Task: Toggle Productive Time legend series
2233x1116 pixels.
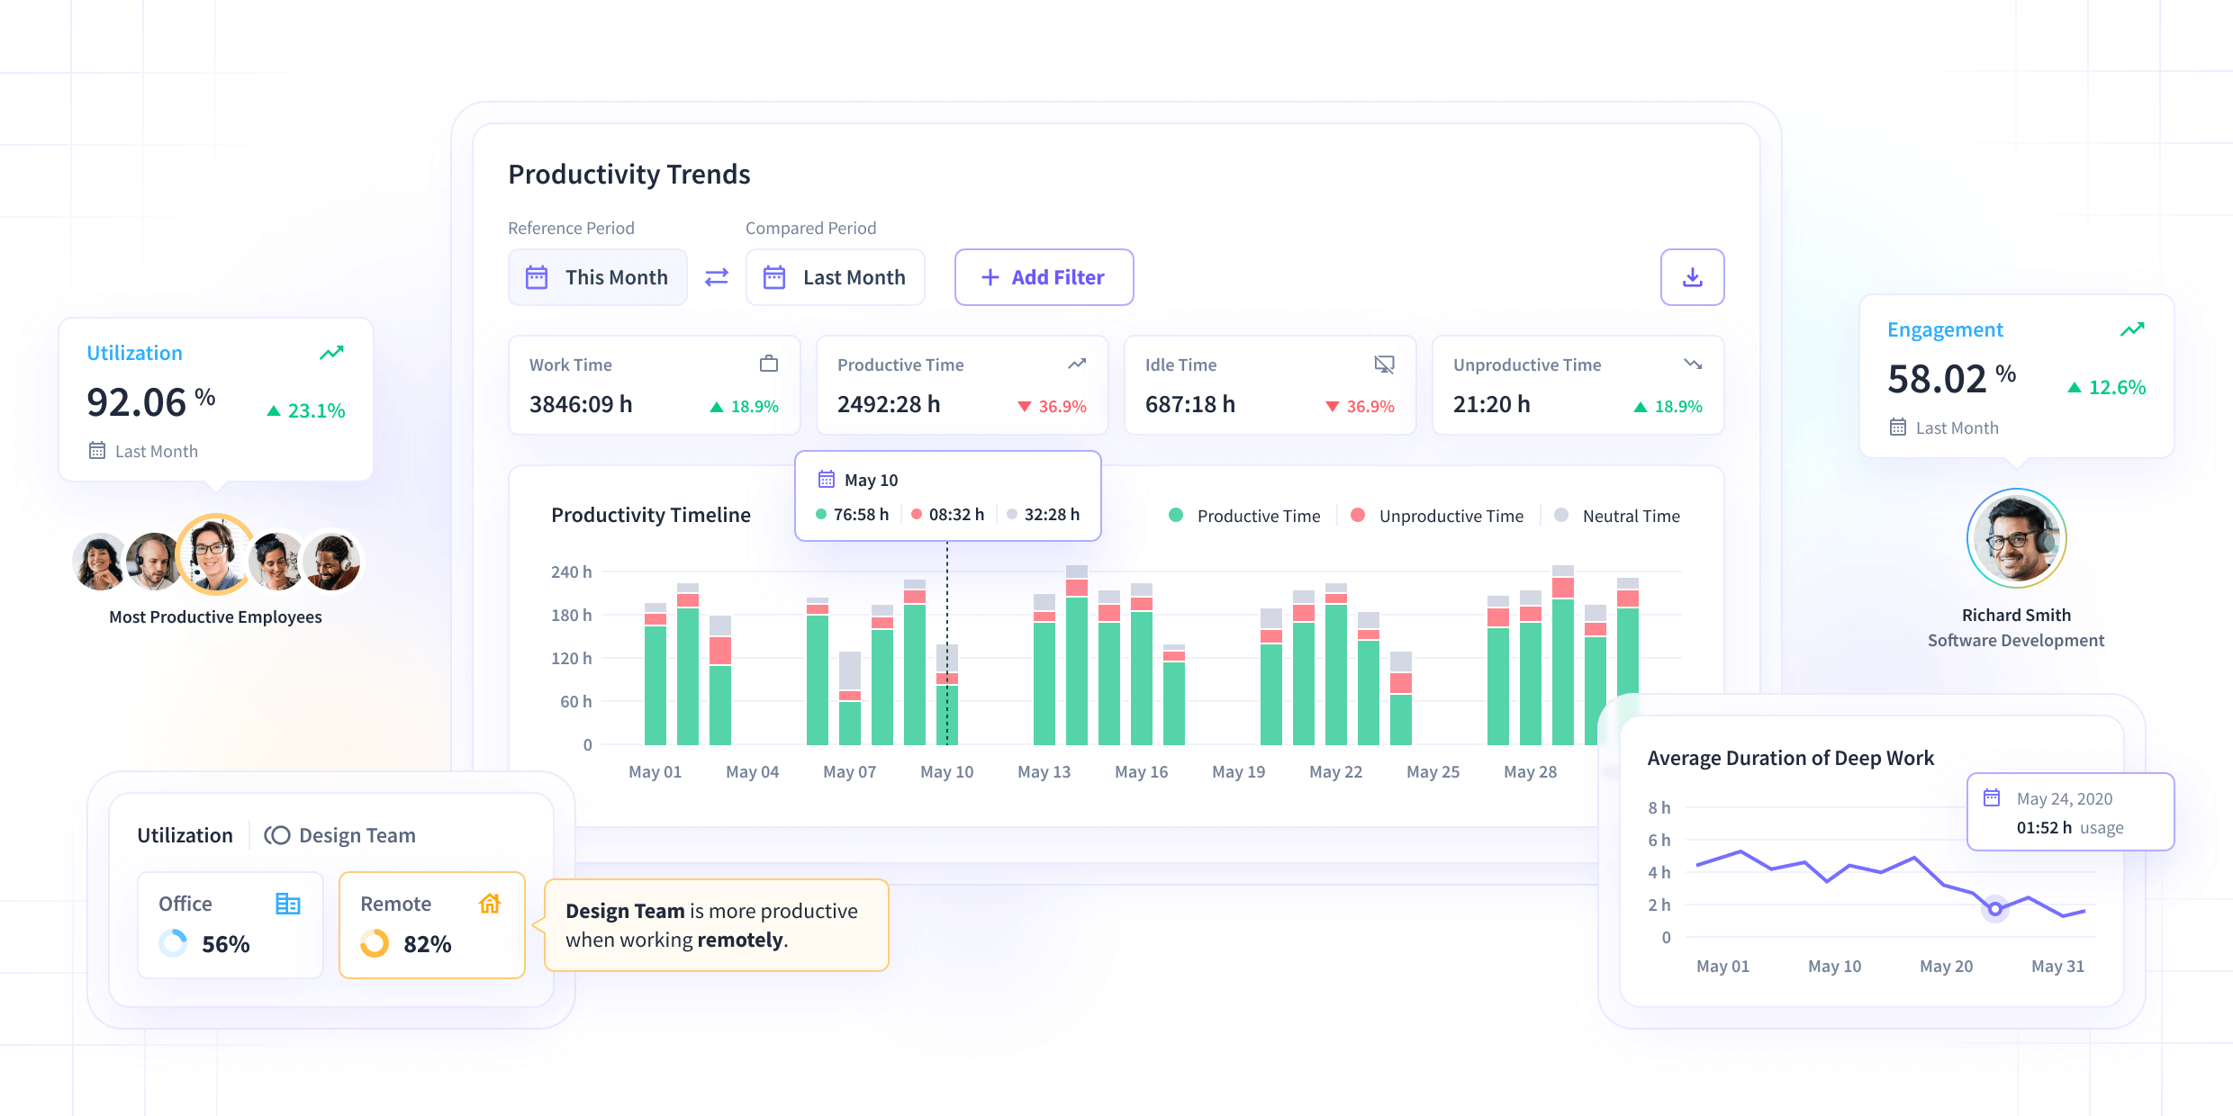Action: pyautogui.click(x=1244, y=516)
